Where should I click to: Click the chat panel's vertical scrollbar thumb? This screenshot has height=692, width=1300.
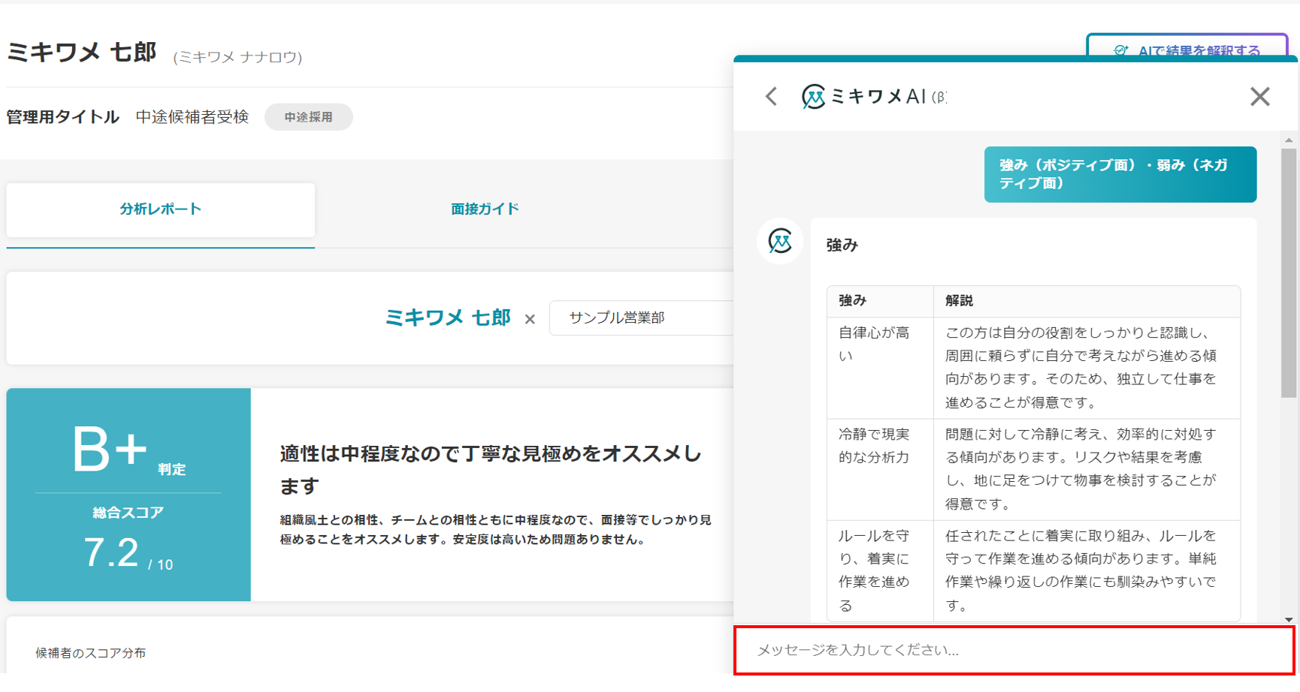(x=1289, y=270)
